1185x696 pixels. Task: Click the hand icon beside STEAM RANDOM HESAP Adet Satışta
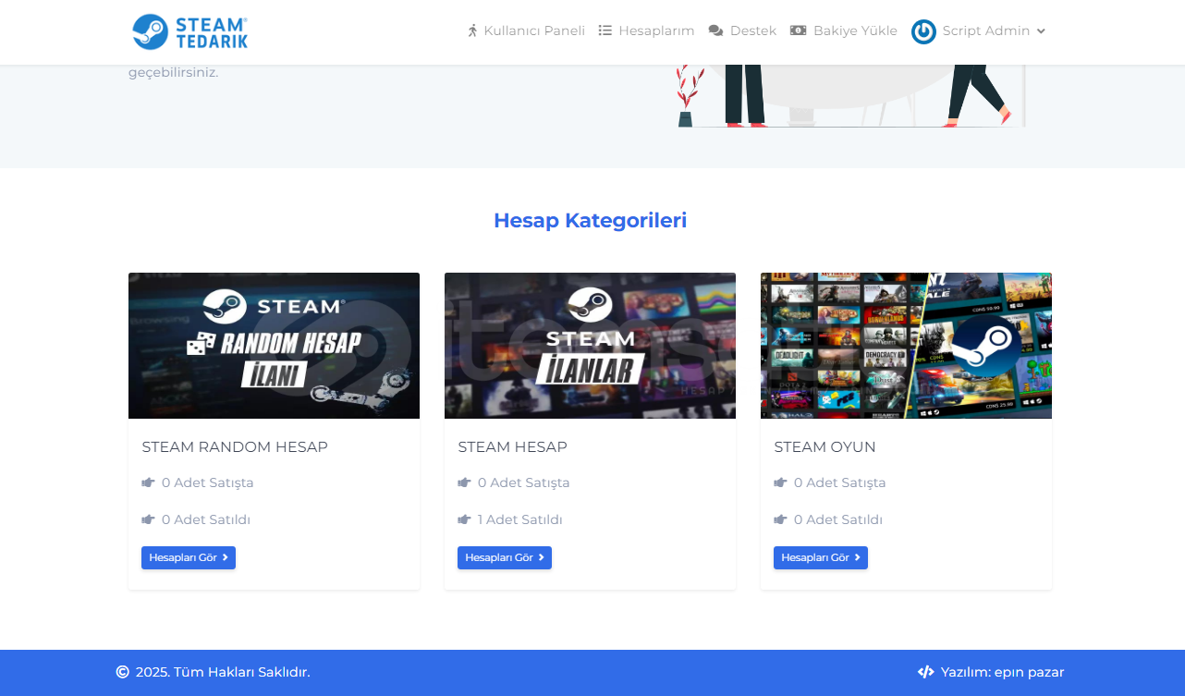pyautogui.click(x=148, y=482)
